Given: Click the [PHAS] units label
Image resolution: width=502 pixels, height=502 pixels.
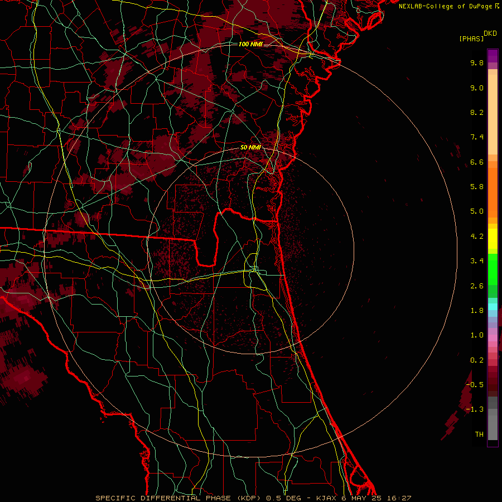Looking at the screenshot, I should coord(471,38).
